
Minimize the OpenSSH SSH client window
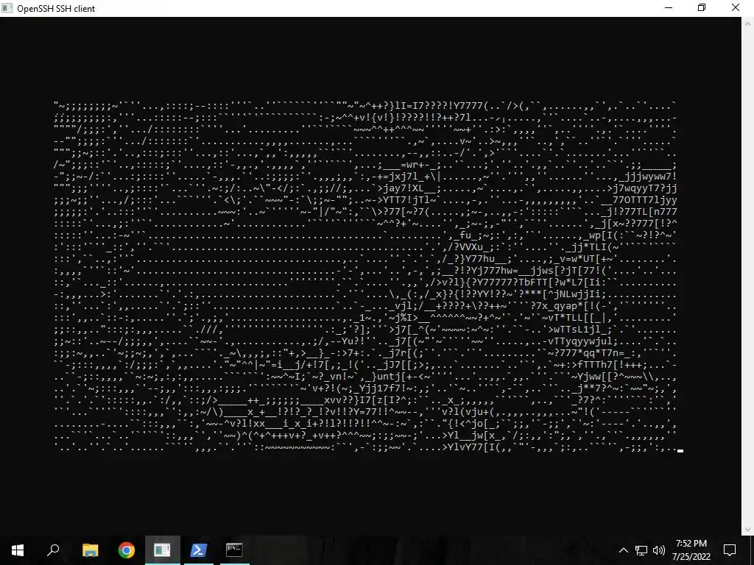(x=669, y=8)
